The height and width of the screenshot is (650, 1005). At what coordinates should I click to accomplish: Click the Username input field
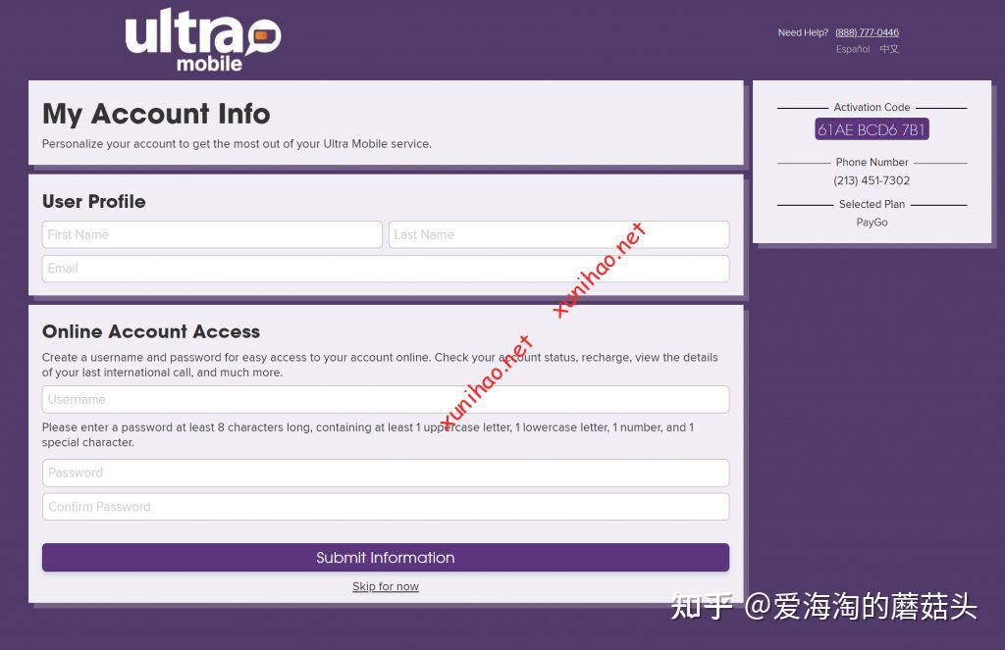click(386, 399)
